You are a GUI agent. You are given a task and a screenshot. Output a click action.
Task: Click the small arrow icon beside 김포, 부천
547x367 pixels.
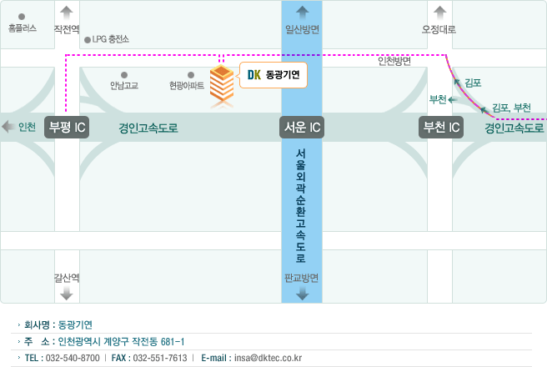484,110
